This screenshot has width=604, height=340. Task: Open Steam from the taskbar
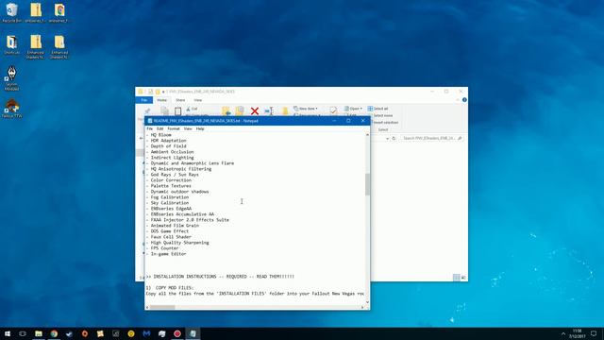pos(69,333)
